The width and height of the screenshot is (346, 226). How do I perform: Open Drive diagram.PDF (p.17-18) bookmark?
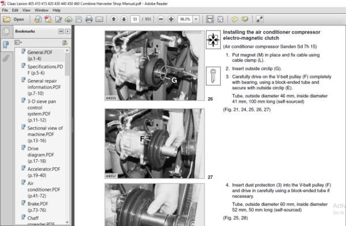pyautogui.click(x=40, y=155)
